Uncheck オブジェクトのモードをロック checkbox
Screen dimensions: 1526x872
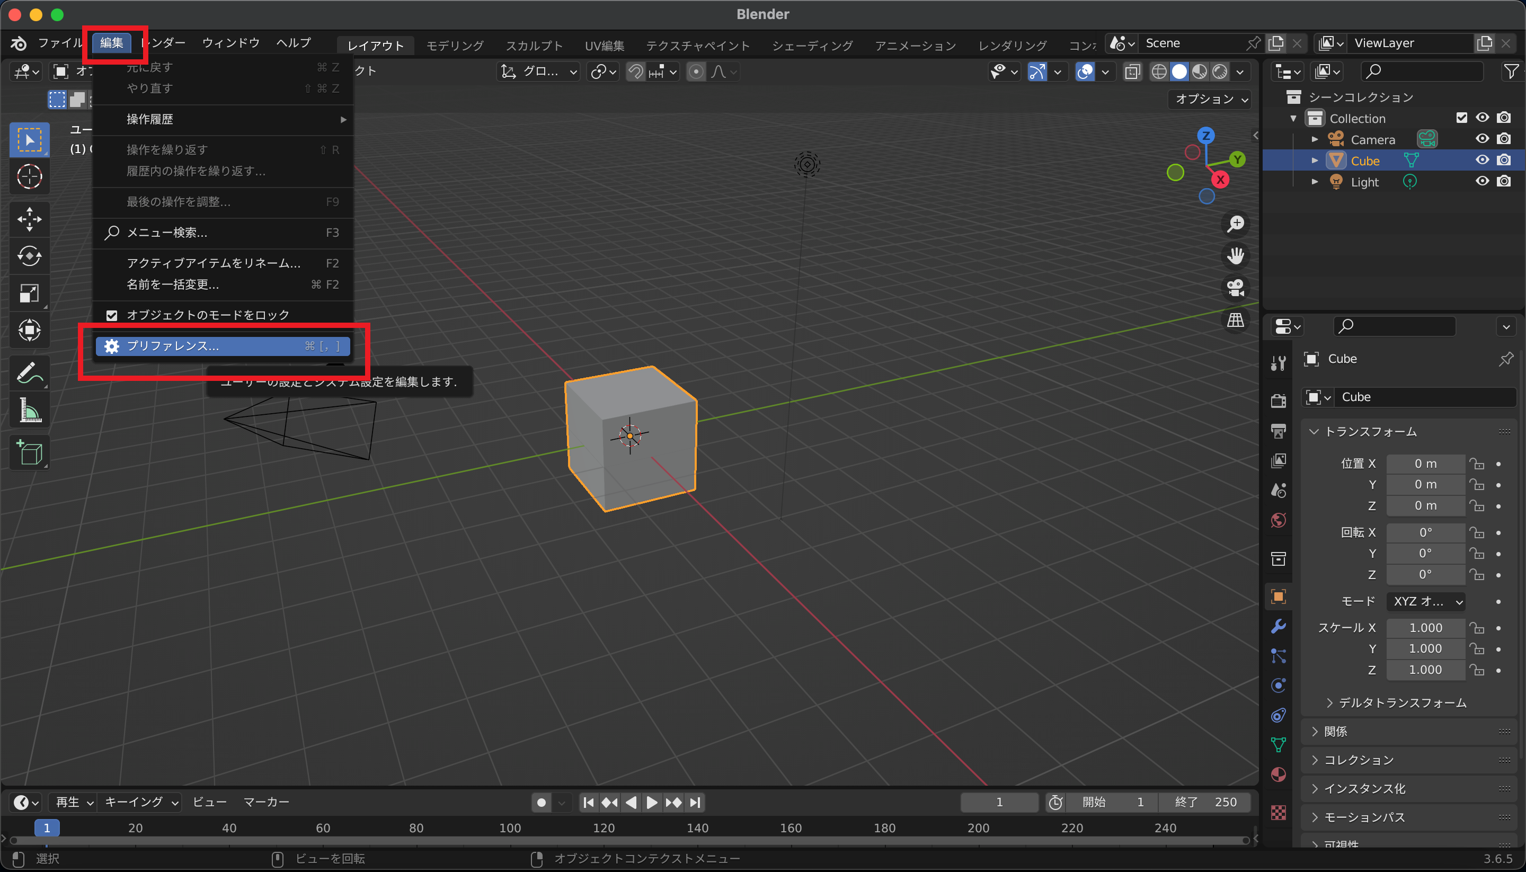point(111,315)
